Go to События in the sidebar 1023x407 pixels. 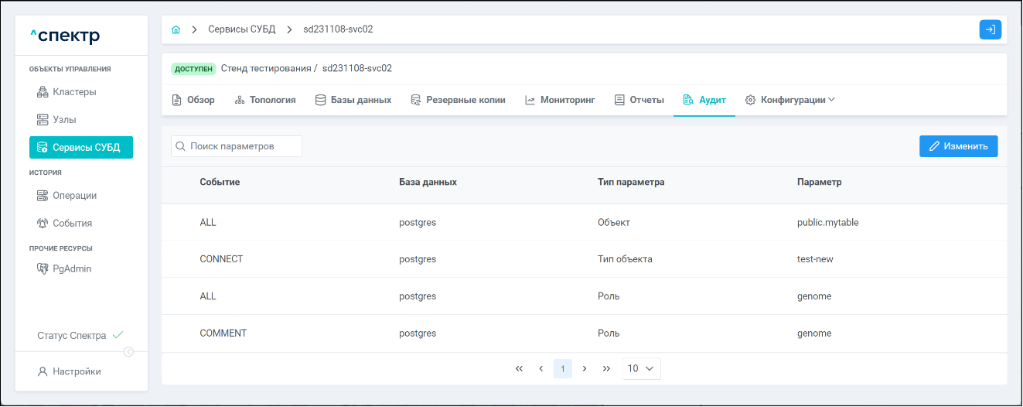pyautogui.click(x=72, y=223)
